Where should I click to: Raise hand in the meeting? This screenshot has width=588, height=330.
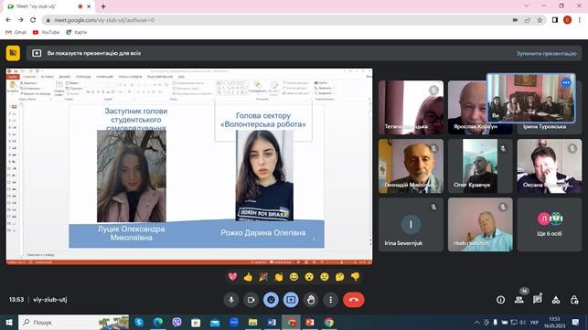coord(311,300)
